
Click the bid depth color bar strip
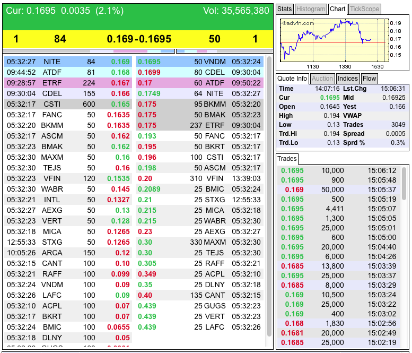point(69,51)
